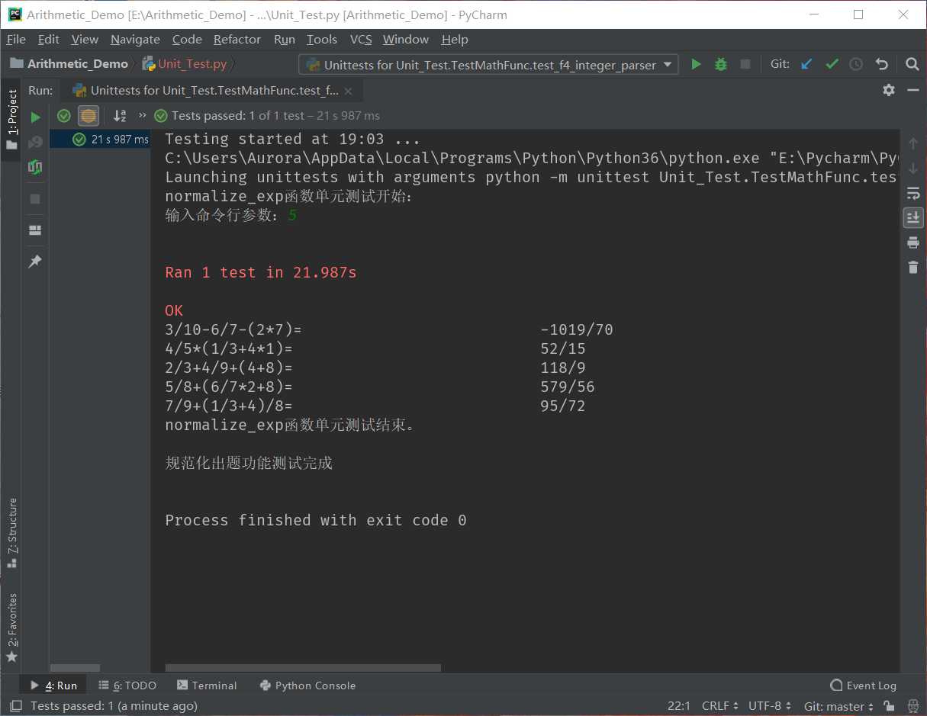Screen dimensions: 927x716
Task: Hide the Run tool window with the minus icon
Action: [913, 90]
